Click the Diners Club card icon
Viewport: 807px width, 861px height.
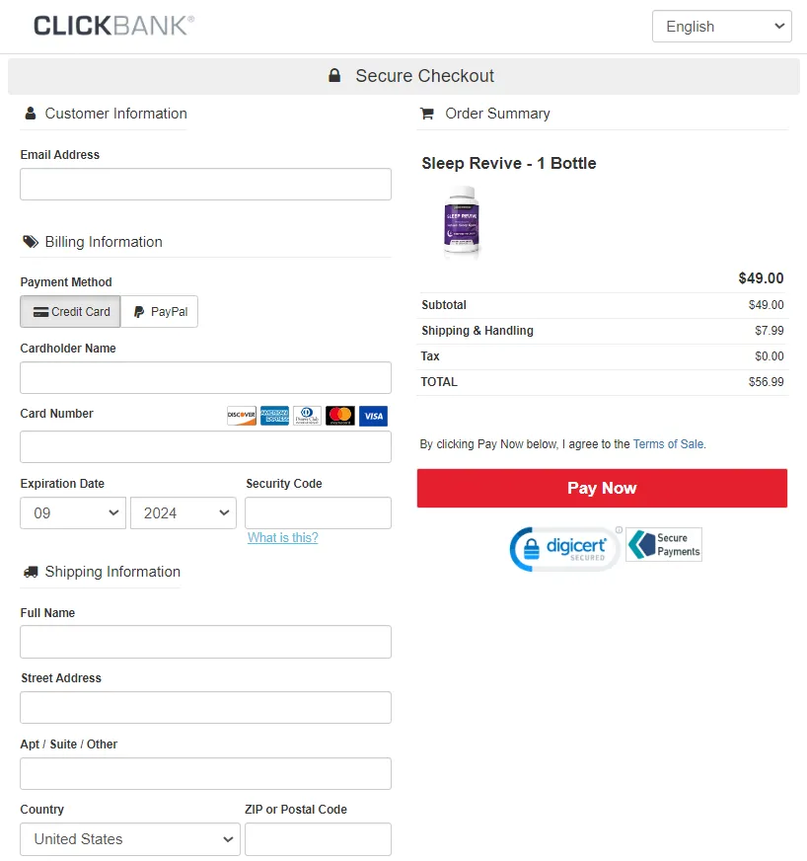click(307, 416)
